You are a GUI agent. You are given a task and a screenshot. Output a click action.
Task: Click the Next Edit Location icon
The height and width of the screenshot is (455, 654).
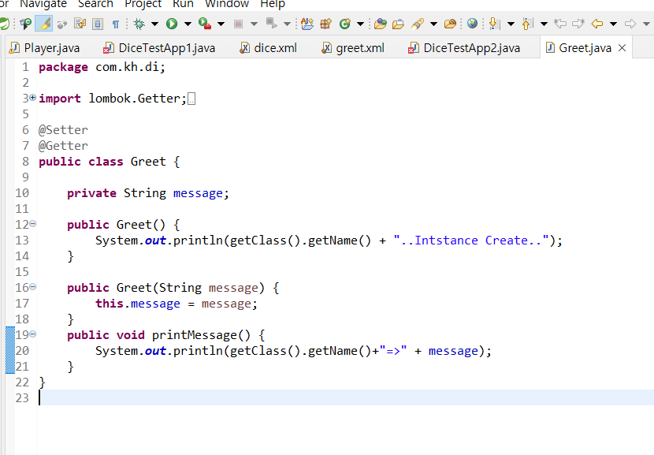578,24
